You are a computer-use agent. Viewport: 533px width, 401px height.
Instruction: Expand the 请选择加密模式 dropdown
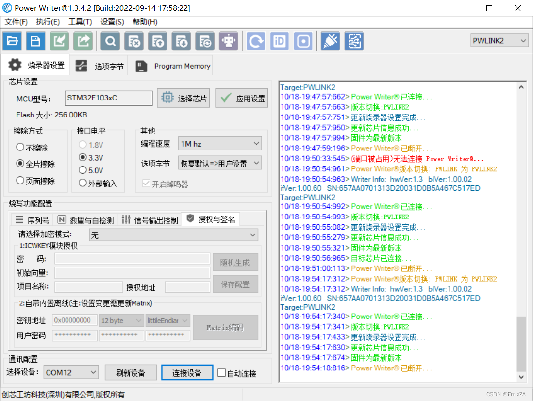pos(173,235)
